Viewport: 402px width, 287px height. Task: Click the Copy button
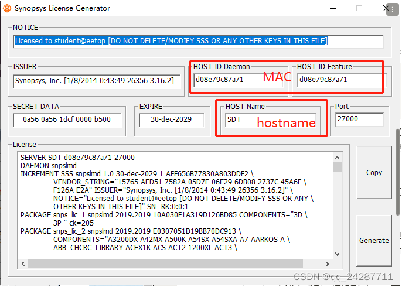tap(374, 172)
